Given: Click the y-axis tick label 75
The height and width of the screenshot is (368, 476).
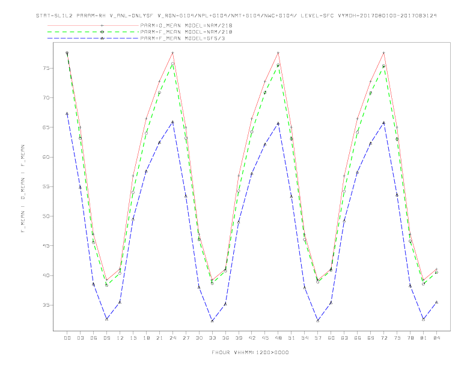Looking at the screenshot, I should (46, 68).
